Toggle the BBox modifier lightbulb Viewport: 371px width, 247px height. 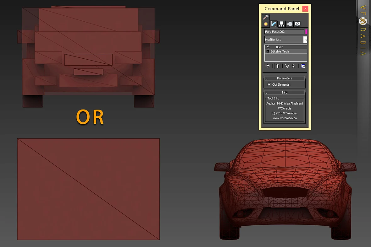pyautogui.click(x=268, y=47)
